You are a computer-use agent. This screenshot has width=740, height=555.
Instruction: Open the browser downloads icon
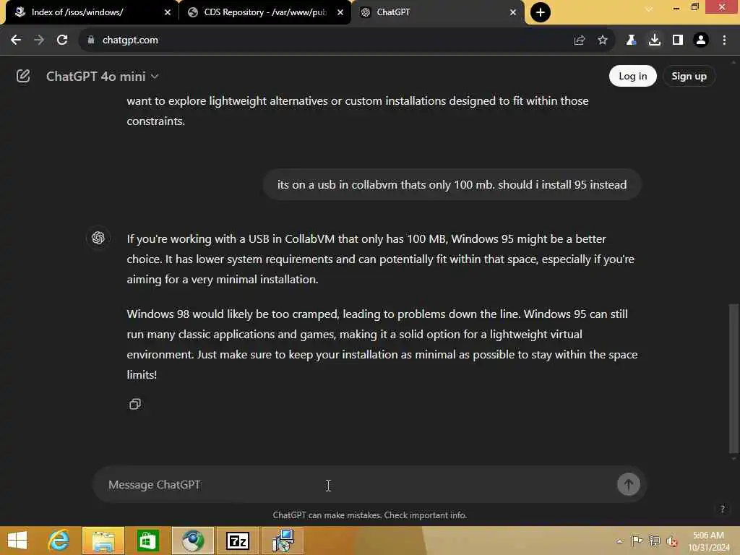pos(655,40)
